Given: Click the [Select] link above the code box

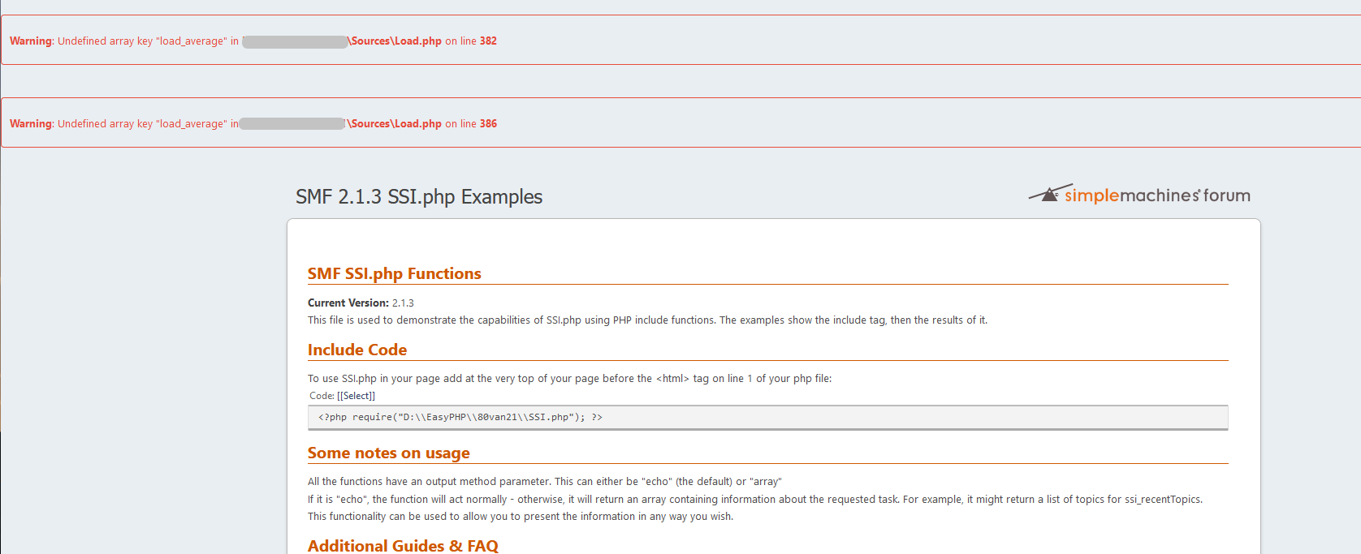Looking at the screenshot, I should [356, 396].
